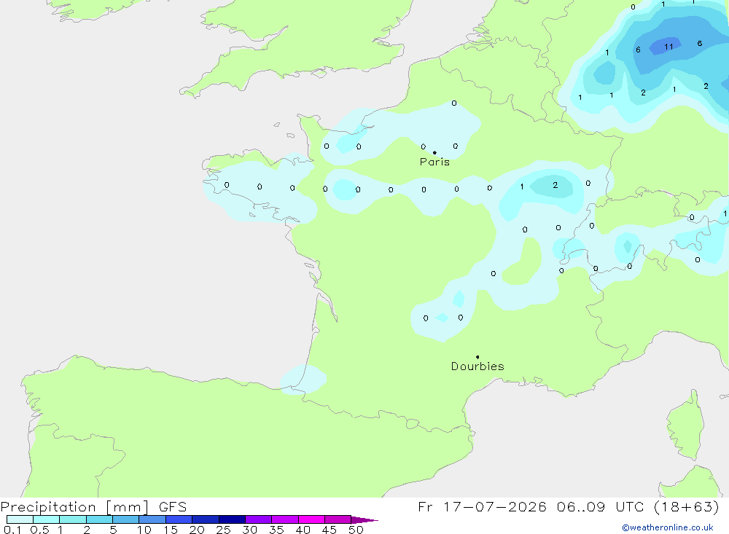The width and height of the screenshot is (729, 534).
Task: Click the Dourbies location label
Action: (477, 366)
